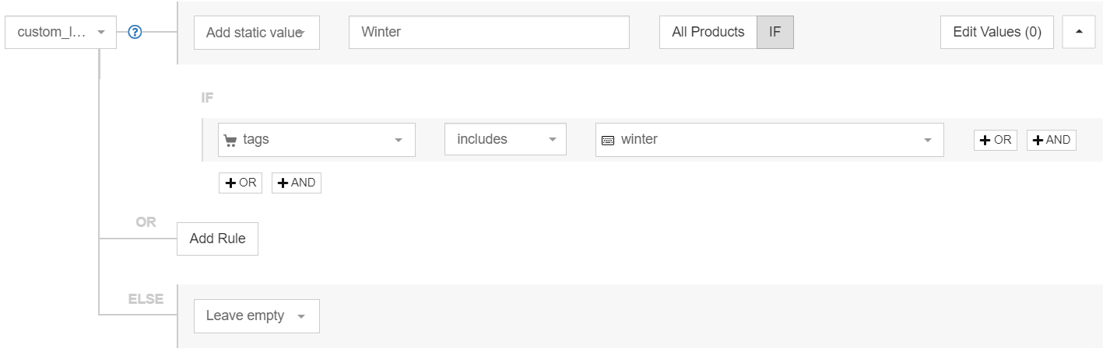Add OR condition at end of tags row
The width and height of the screenshot is (1103, 352).
pyautogui.click(x=995, y=140)
